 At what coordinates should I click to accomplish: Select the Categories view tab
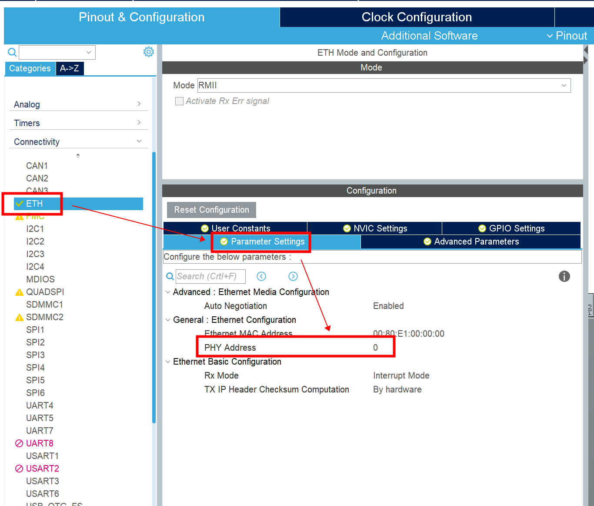(30, 68)
